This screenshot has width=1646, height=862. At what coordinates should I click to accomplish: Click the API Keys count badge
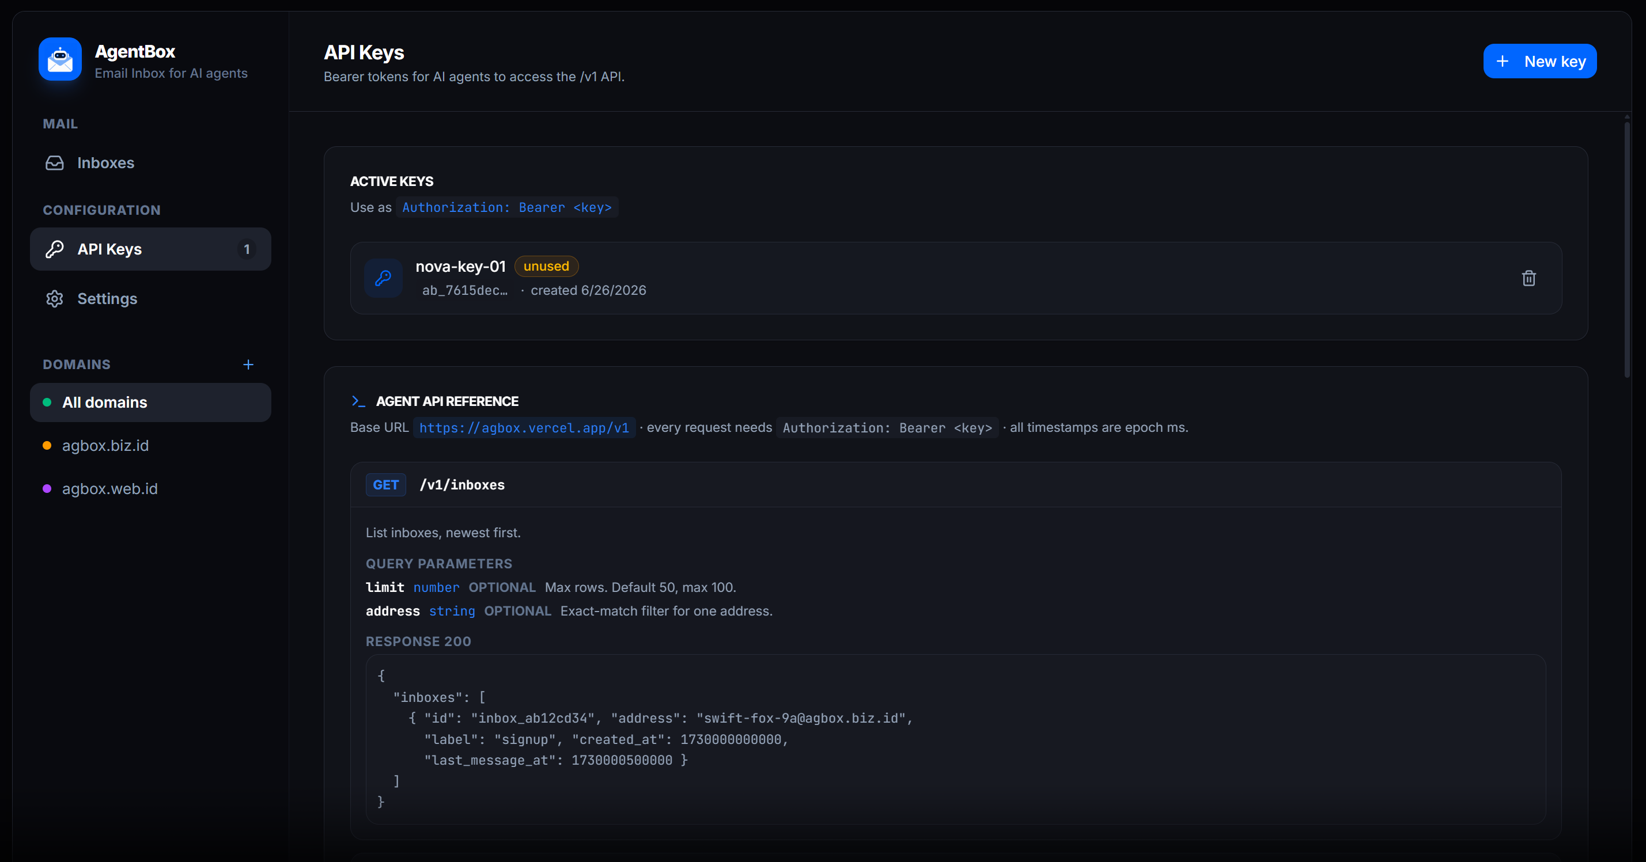point(247,249)
